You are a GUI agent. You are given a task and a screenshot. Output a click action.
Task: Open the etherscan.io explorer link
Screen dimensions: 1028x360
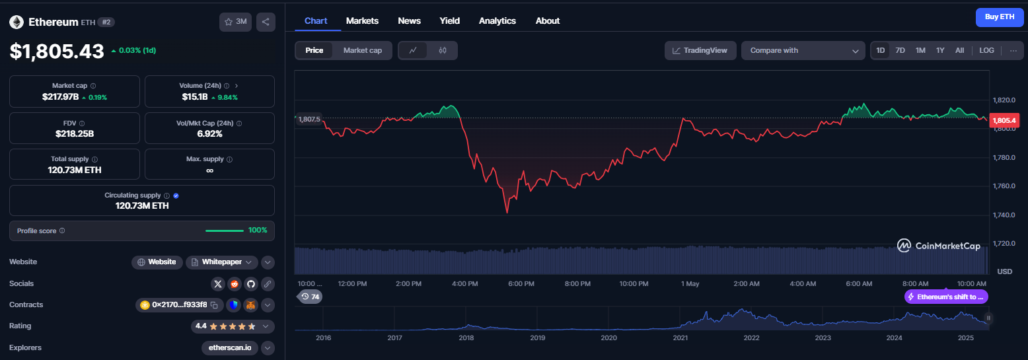[230, 347]
